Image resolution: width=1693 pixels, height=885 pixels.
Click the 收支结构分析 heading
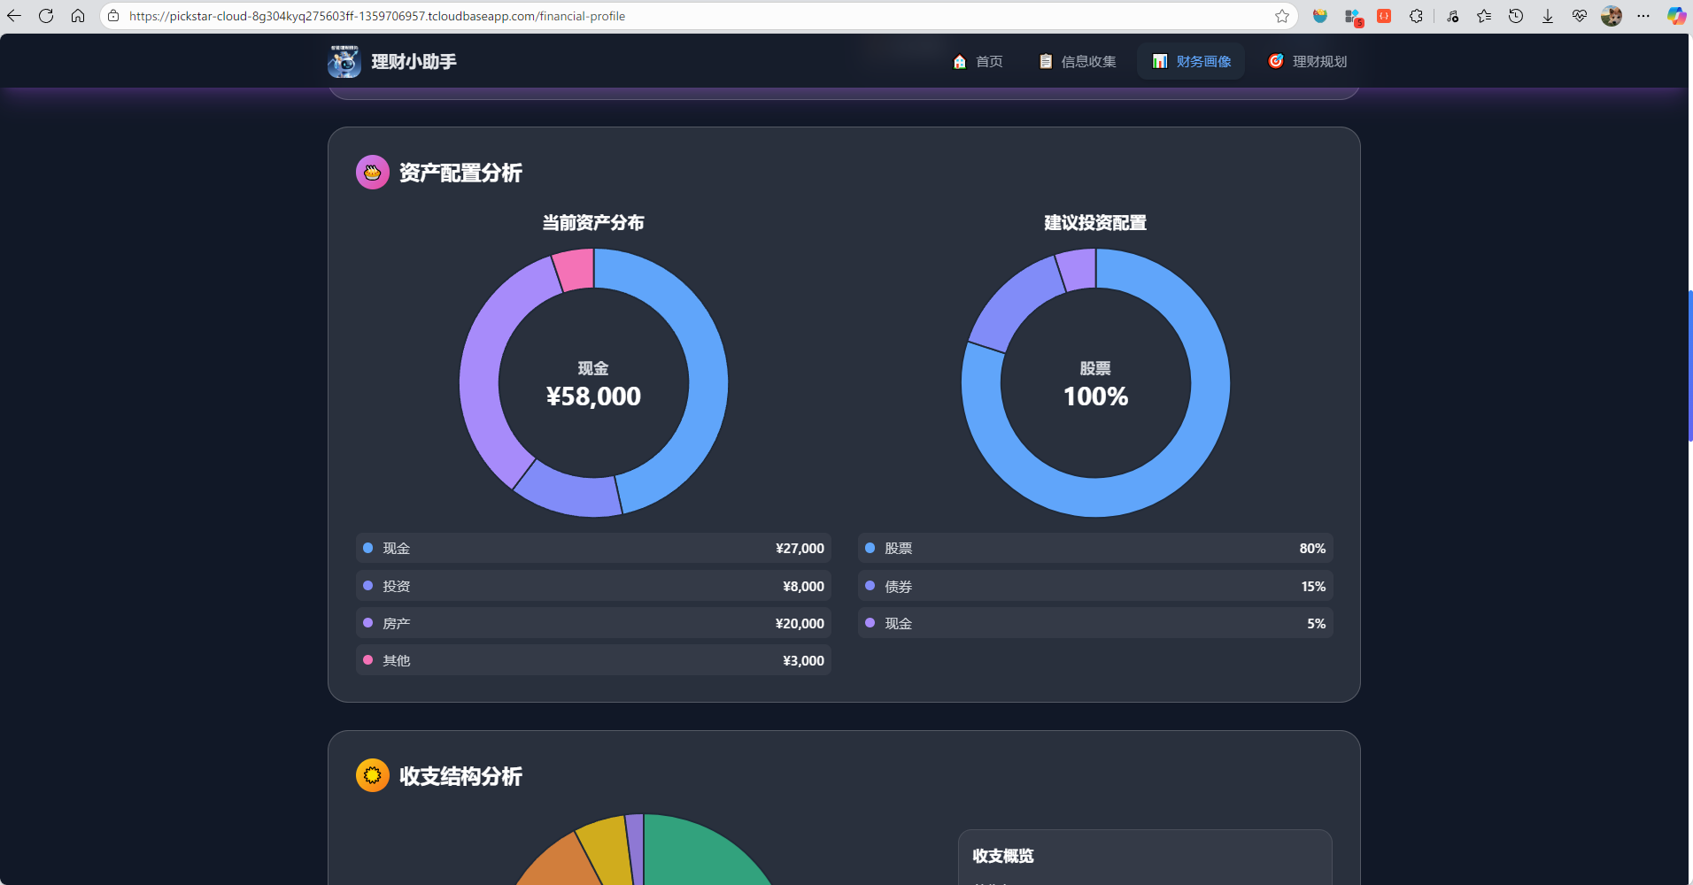(x=460, y=776)
